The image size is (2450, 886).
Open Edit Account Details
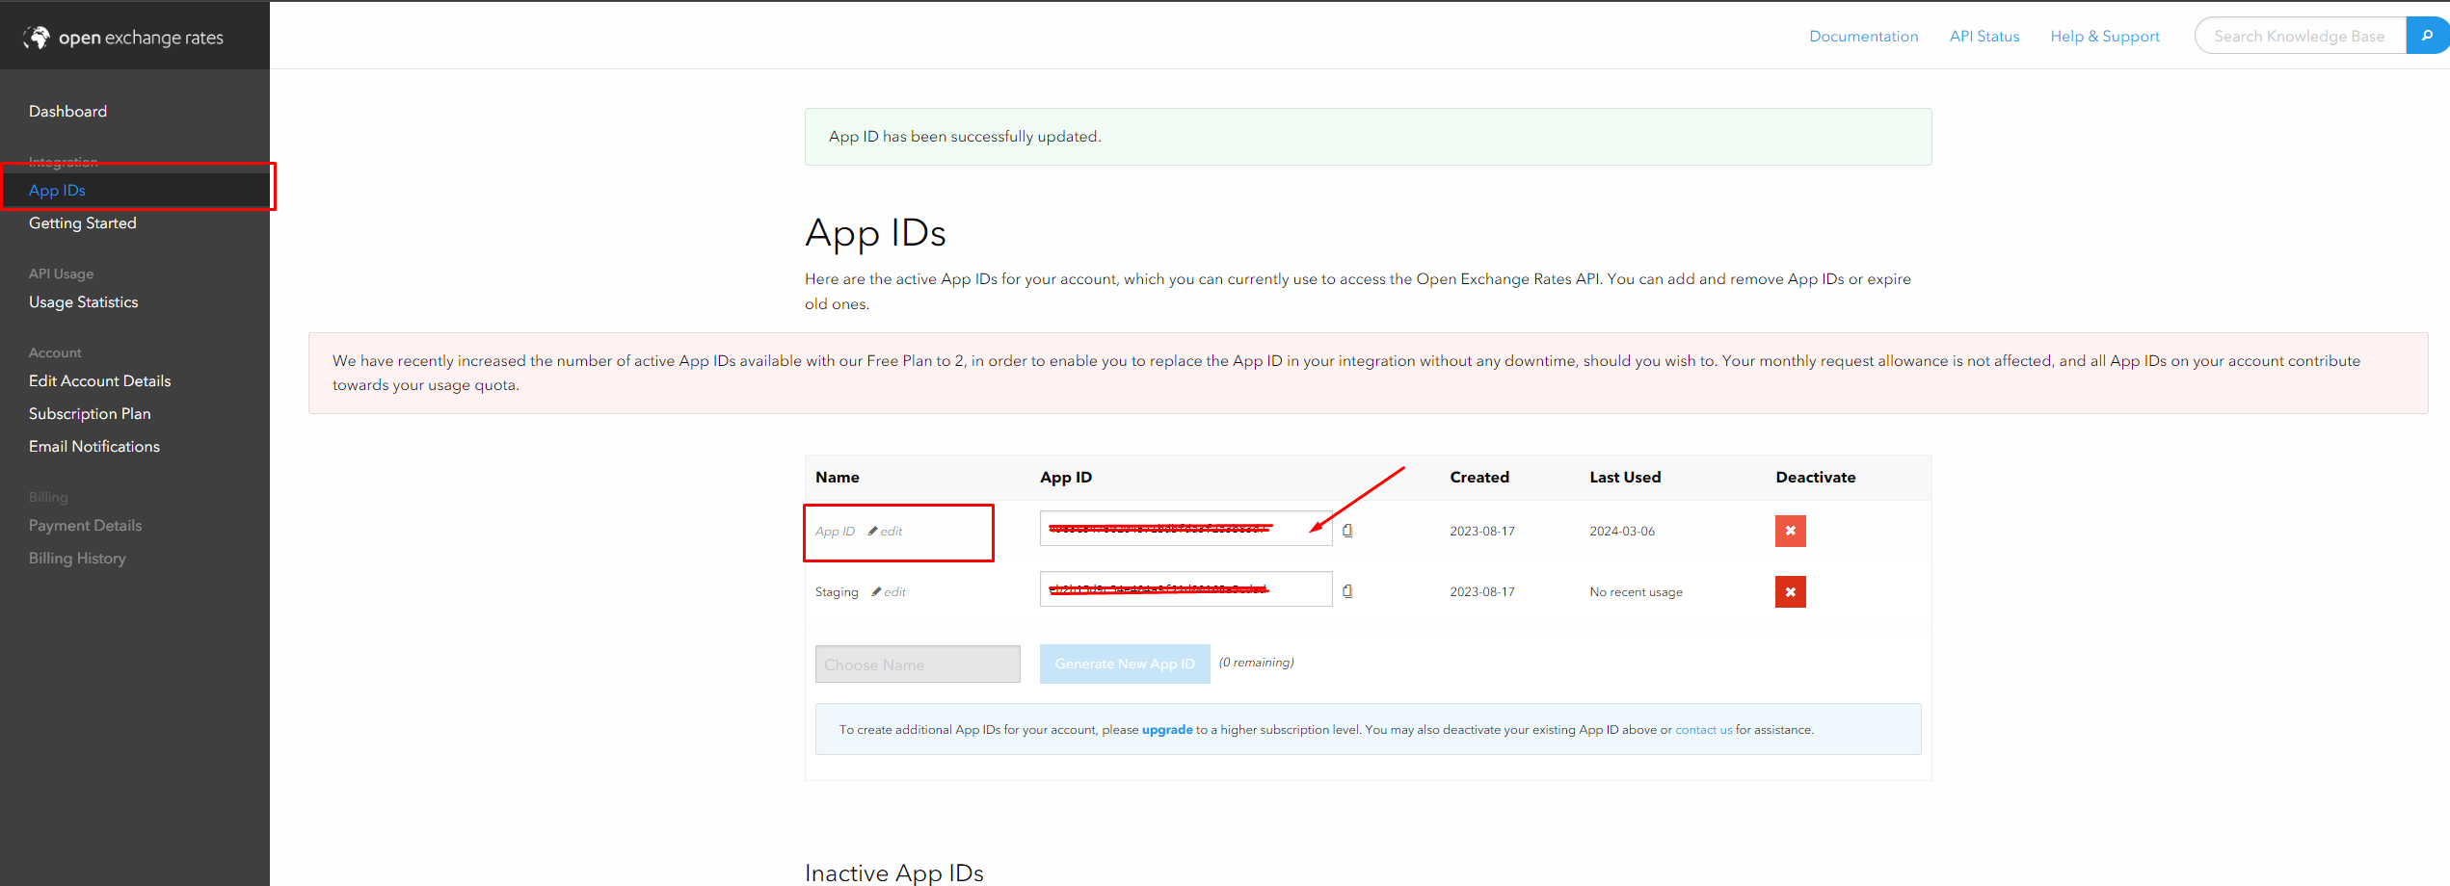(100, 381)
